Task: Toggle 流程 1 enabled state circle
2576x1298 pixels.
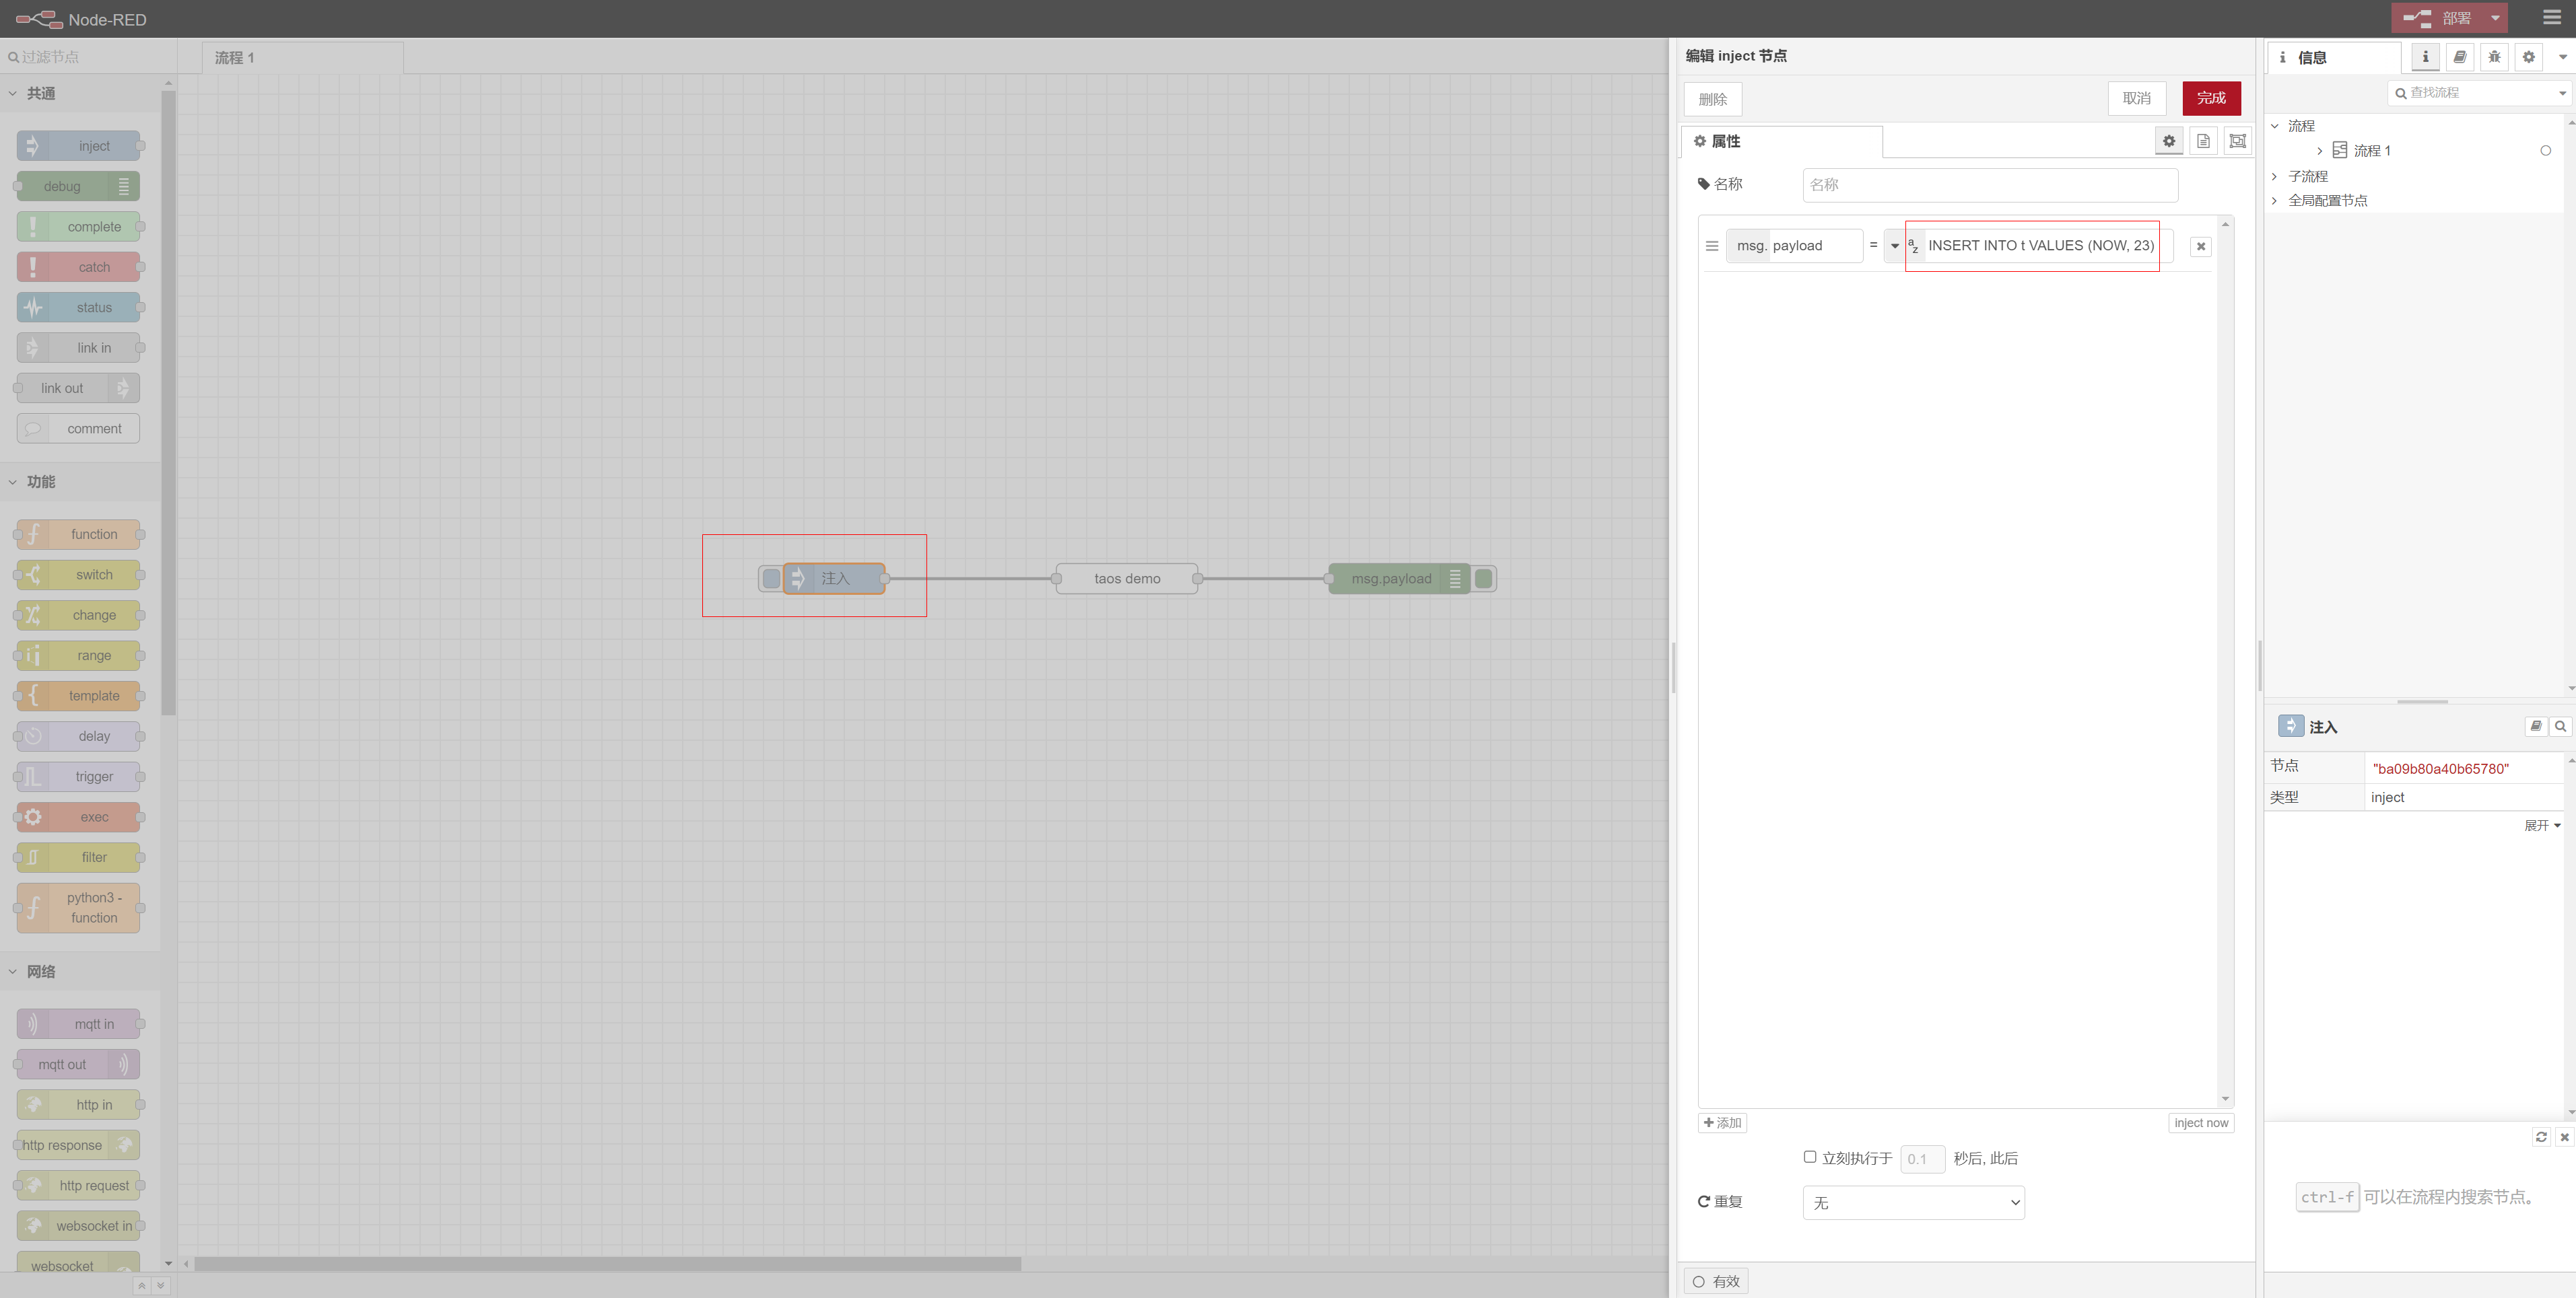Action: point(2546,150)
